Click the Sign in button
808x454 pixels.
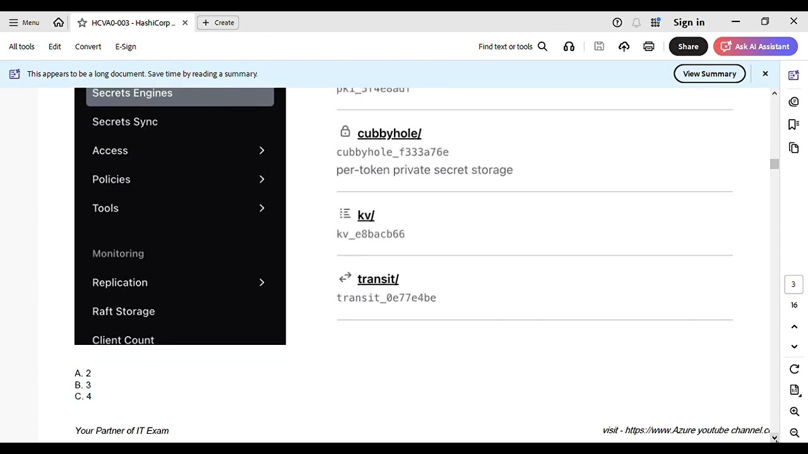coord(689,23)
